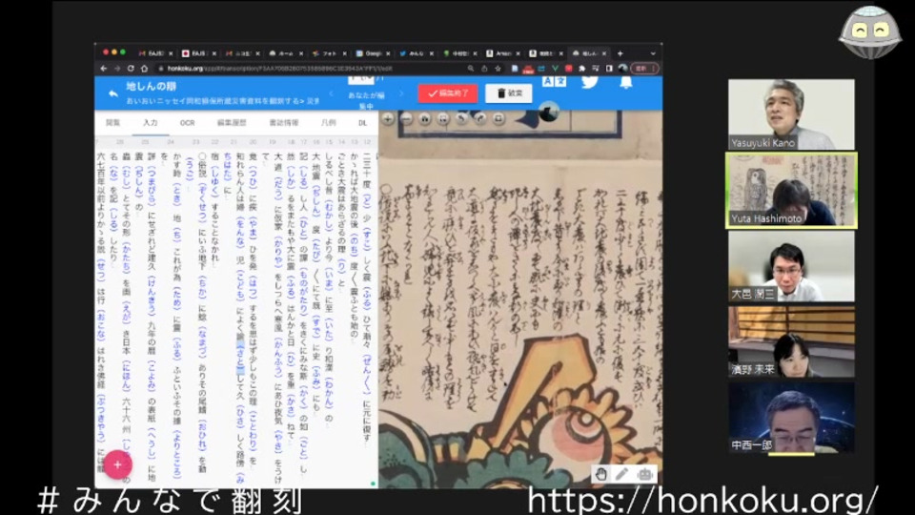Open the page number dropdown

361,80
